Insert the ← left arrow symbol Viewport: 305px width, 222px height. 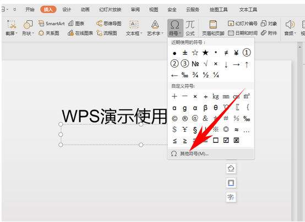[175, 75]
